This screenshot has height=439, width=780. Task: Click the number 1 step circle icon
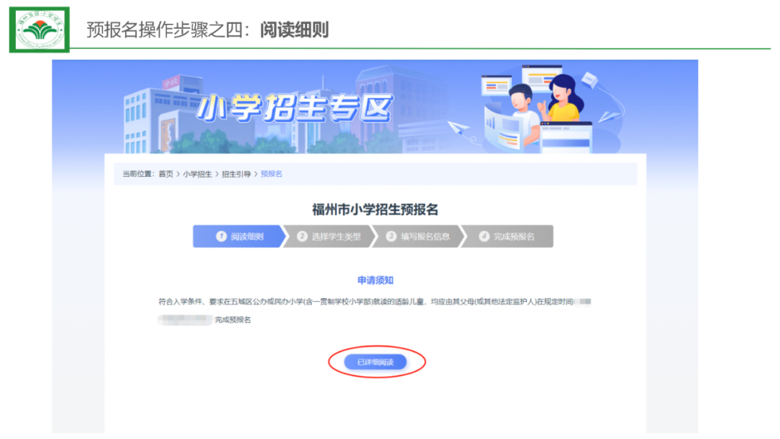(x=222, y=237)
